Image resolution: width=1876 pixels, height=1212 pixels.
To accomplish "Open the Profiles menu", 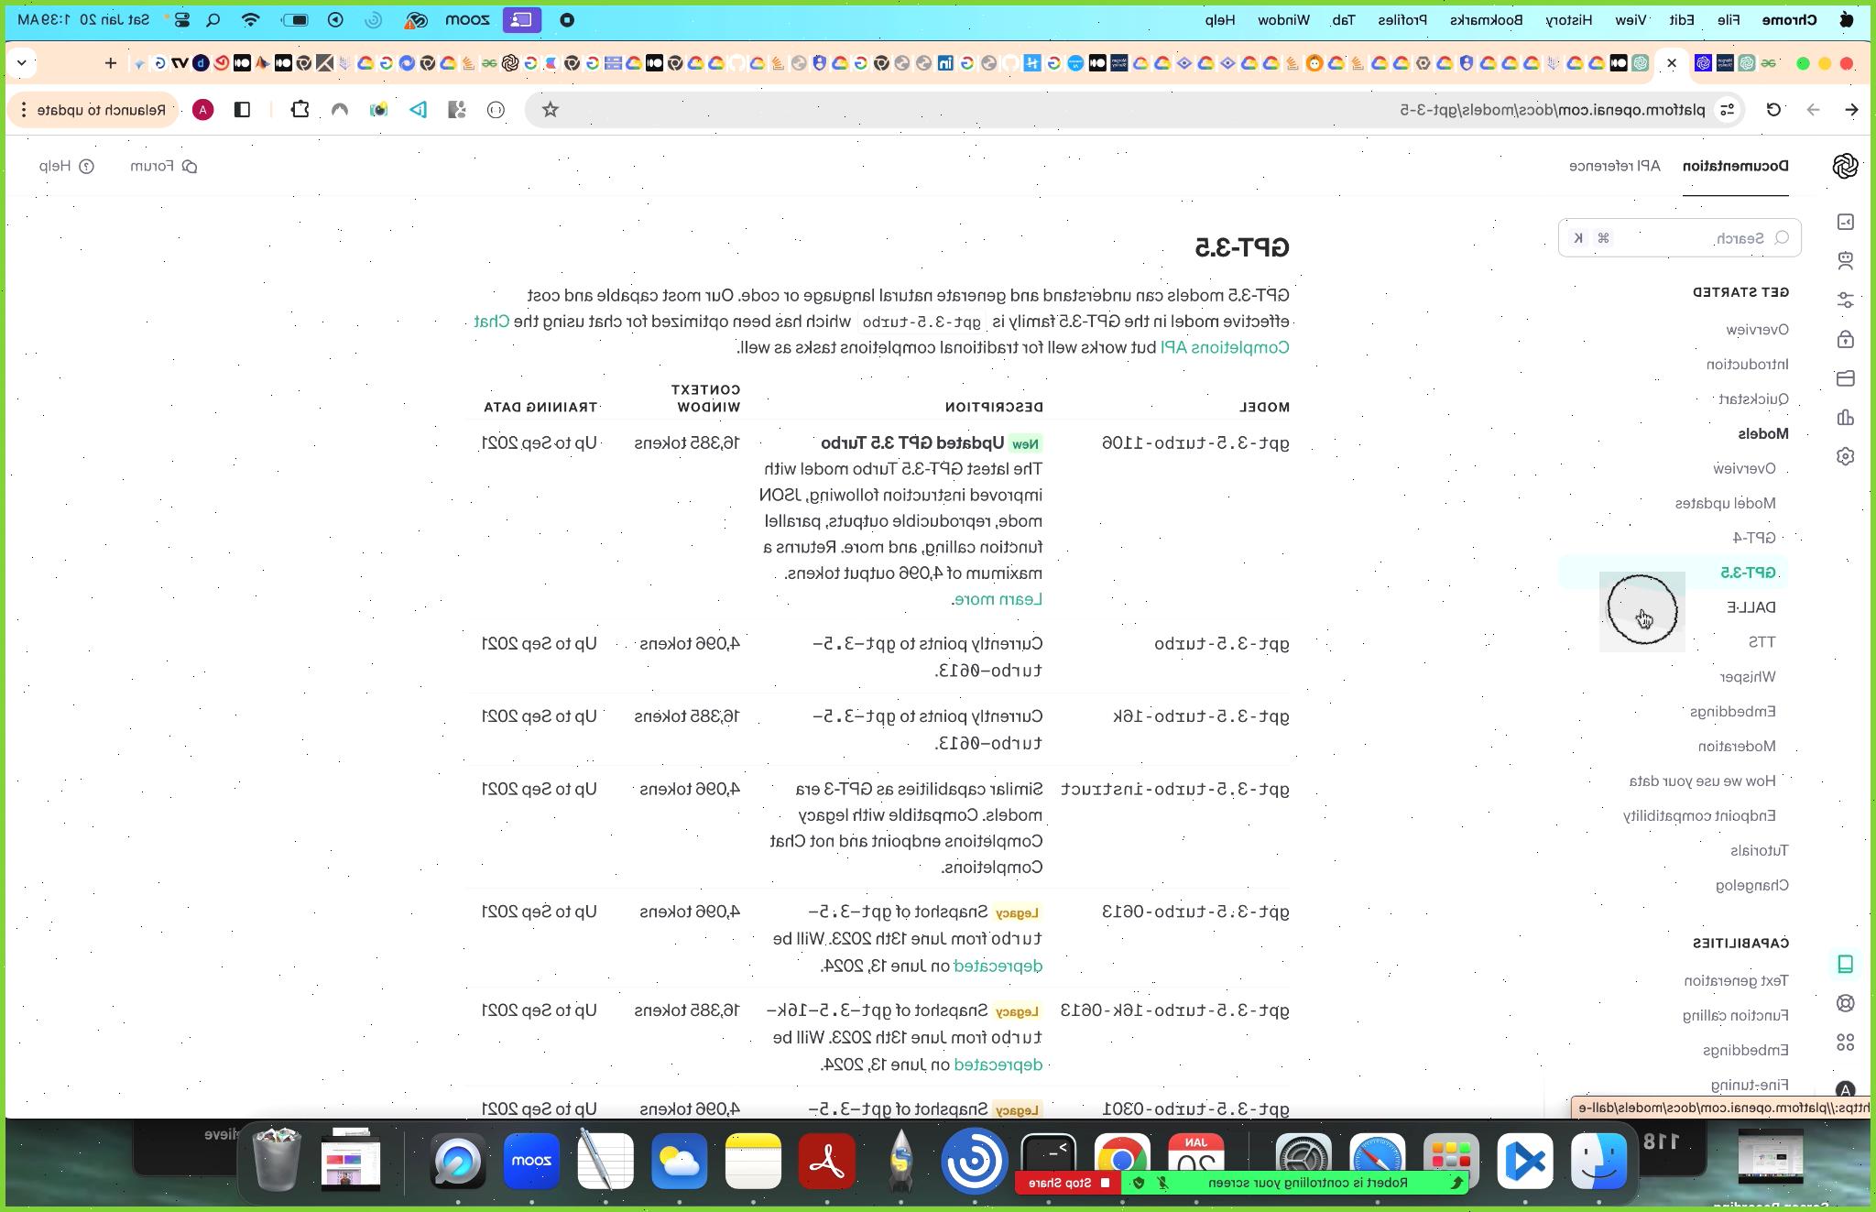I will tap(1402, 19).
